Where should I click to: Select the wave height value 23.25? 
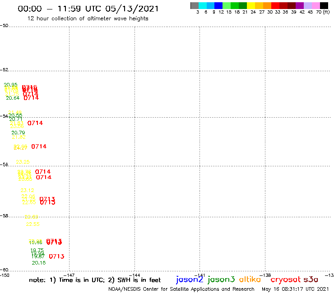point(23,162)
